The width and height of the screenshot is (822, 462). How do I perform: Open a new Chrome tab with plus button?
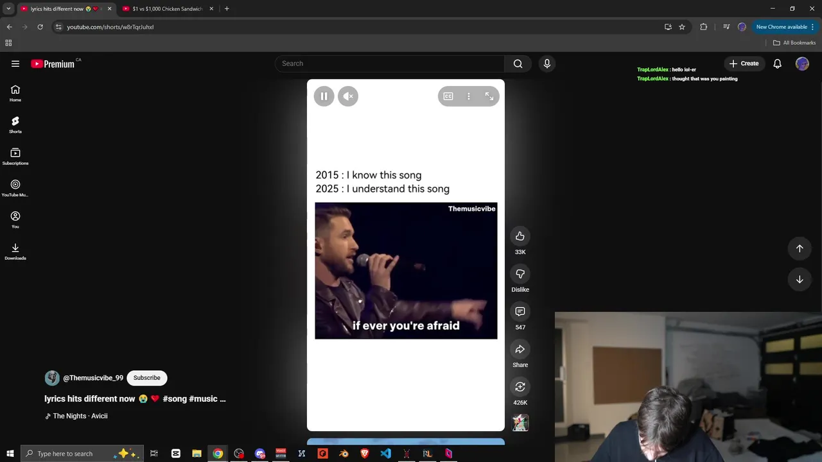point(227,9)
